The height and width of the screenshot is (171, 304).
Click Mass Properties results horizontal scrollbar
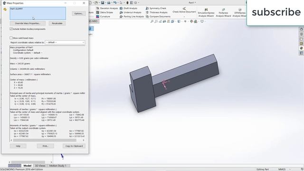[x=45, y=140]
